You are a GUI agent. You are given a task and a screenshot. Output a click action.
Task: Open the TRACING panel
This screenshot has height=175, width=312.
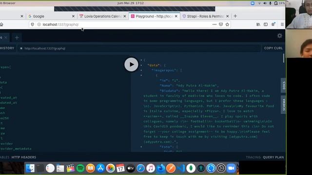(253, 157)
